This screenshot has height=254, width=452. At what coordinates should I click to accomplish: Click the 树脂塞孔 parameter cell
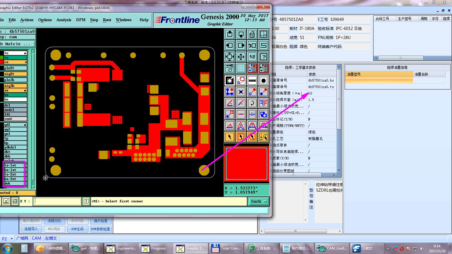click(321, 139)
